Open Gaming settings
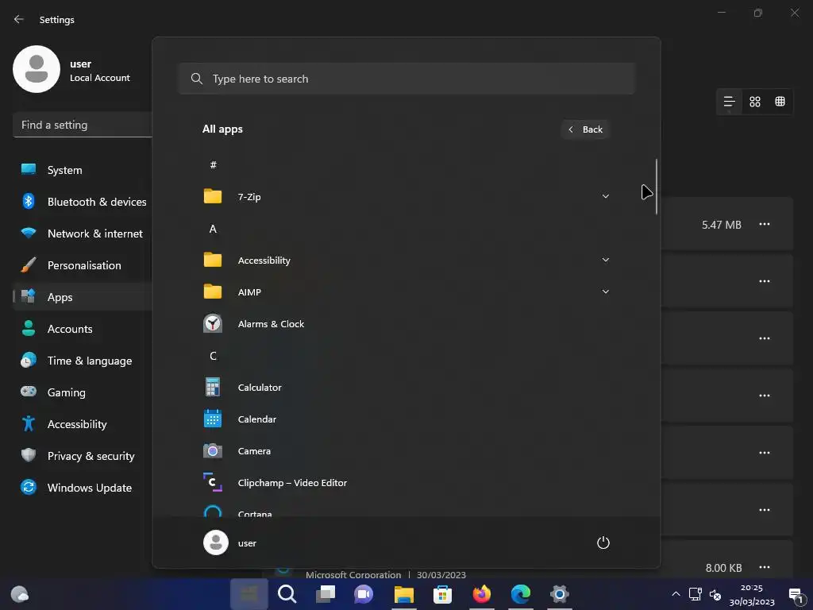The width and height of the screenshot is (813, 610). [x=83, y=392]
